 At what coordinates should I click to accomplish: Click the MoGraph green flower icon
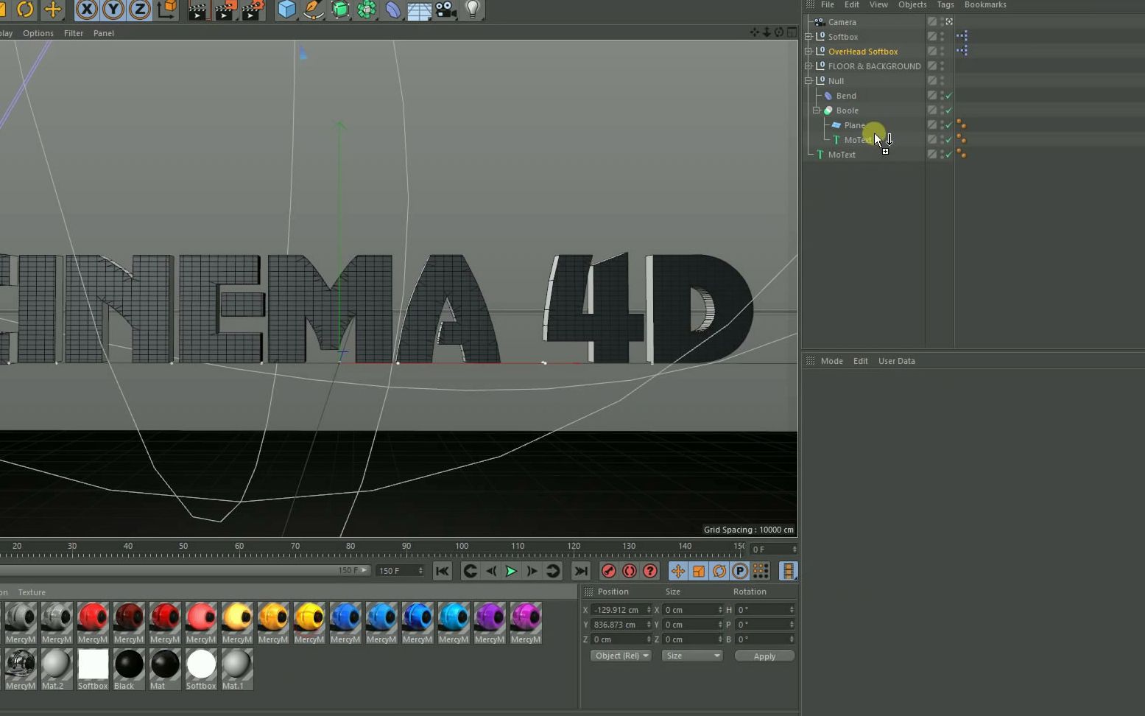pyautogui.click(x=366, y=11)
